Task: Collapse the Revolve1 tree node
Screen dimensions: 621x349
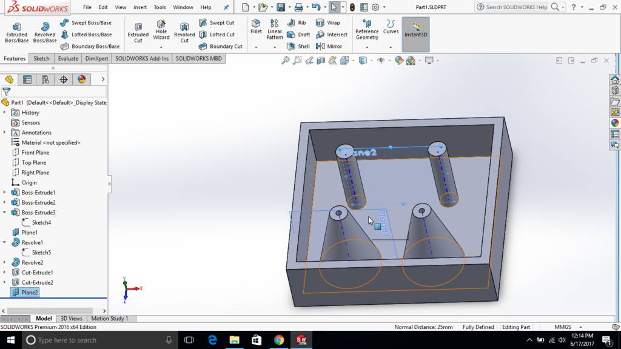Action: click(5, 242)
